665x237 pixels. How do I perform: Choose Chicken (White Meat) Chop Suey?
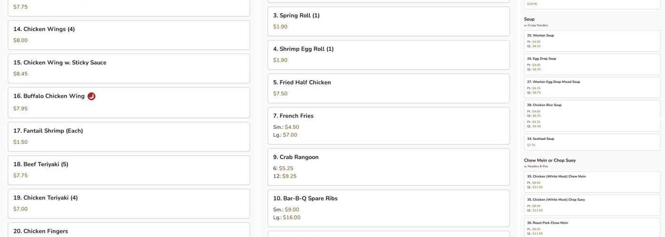(592, 205)
